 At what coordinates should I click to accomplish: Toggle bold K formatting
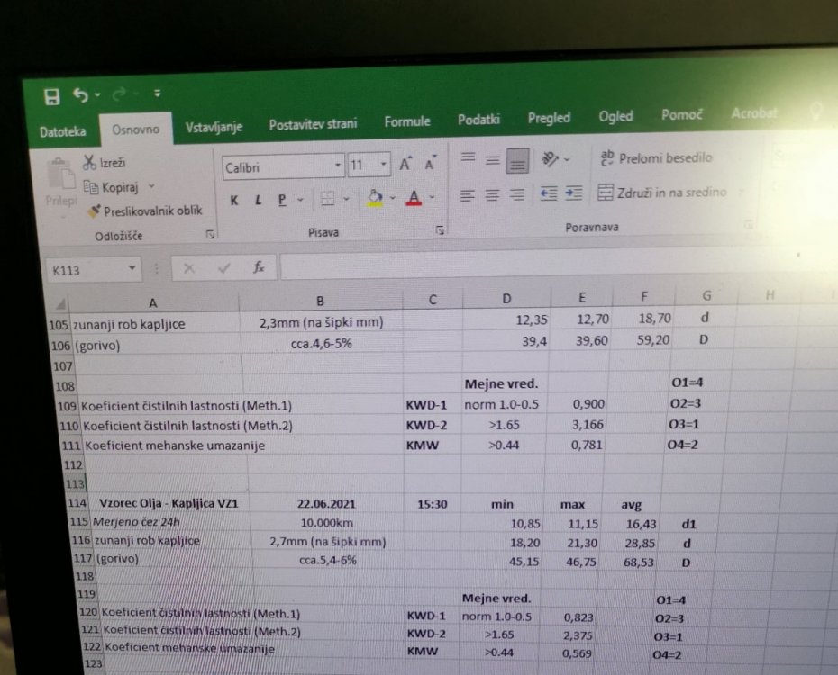234,201
